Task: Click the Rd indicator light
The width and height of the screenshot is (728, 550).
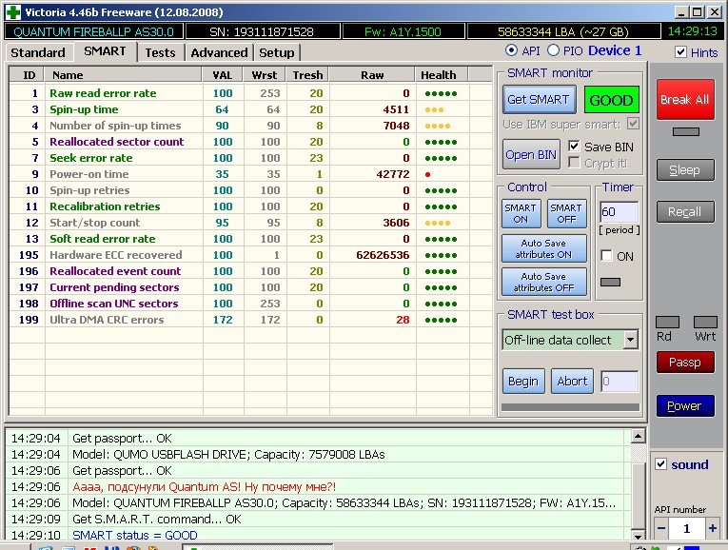Action: tap(668, 323)
